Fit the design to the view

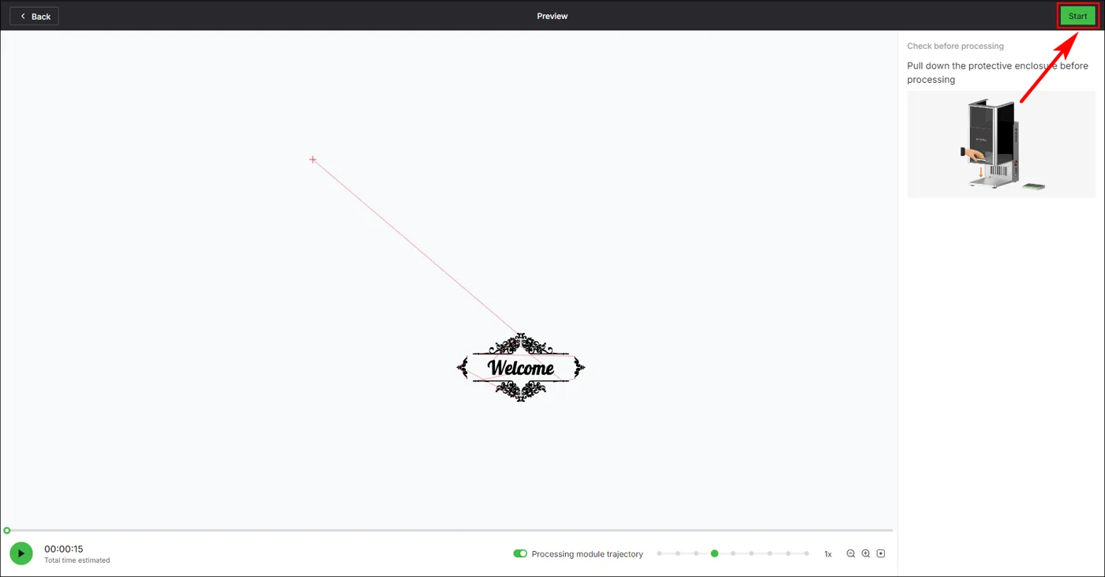point(881,553)
